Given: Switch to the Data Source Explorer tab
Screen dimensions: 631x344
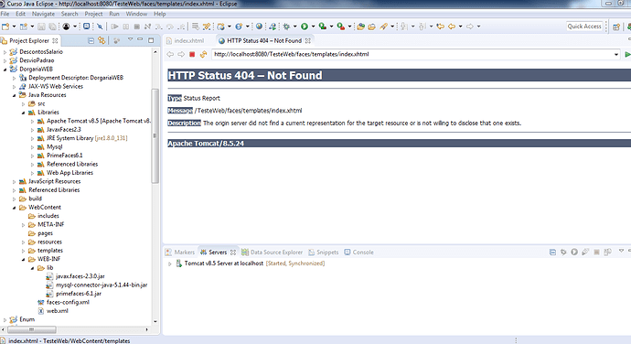Looking at the screenshot, I should point(272,253).
